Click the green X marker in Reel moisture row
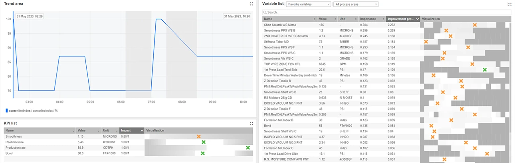The image size is (515, 163). [203, 142]
